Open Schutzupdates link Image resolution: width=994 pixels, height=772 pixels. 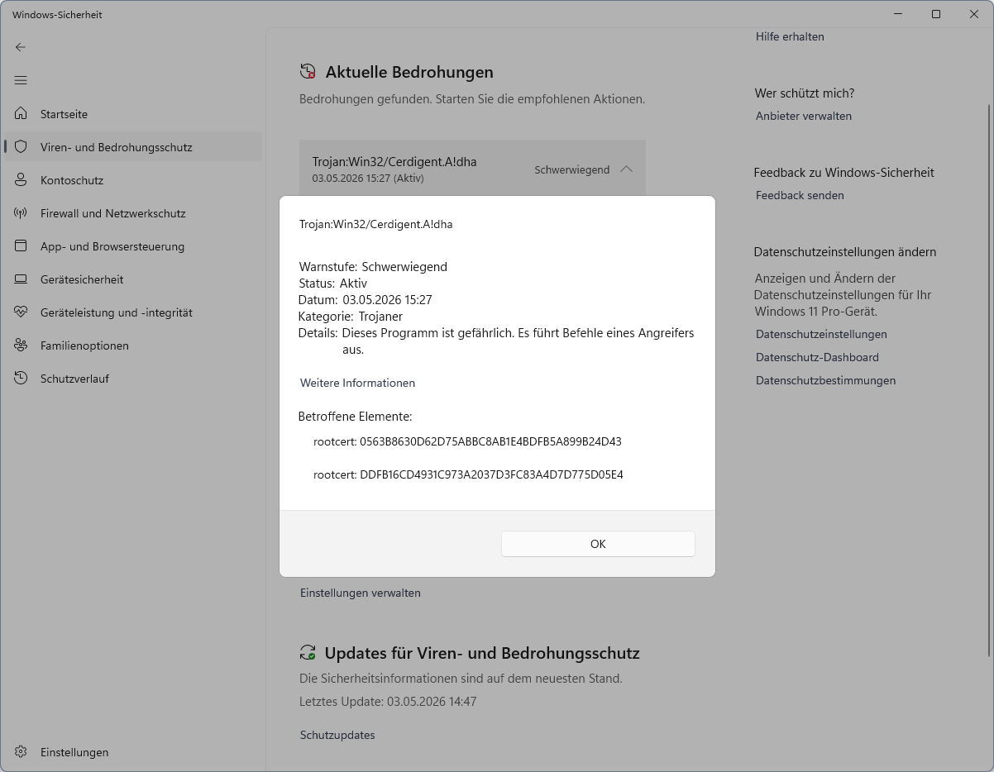[337, 735]
